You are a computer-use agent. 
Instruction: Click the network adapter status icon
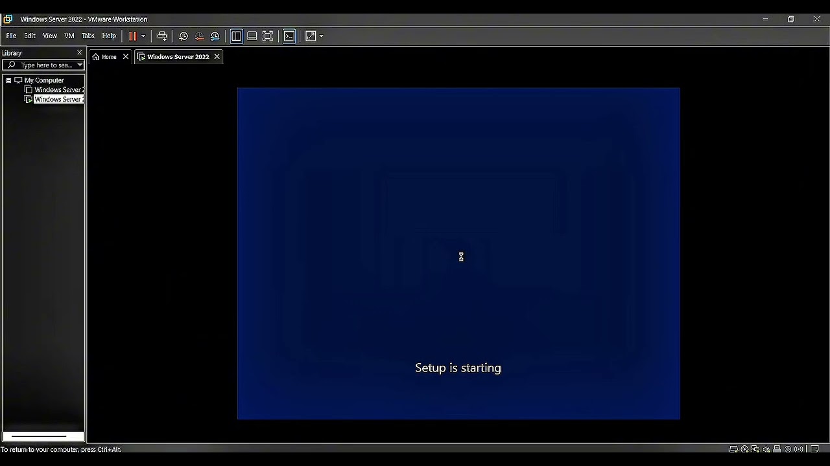click(755, 449)
